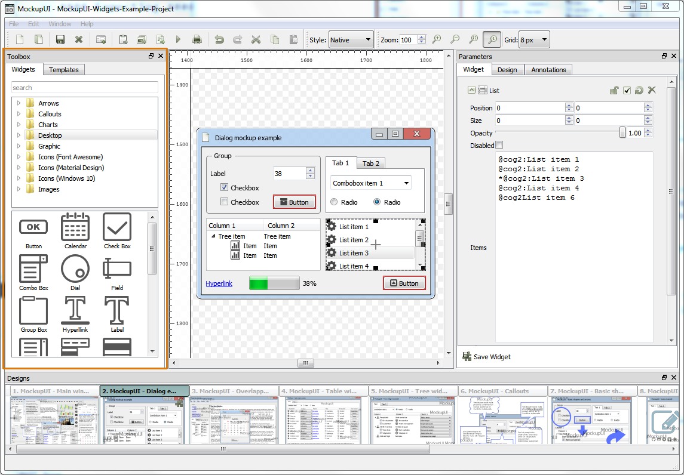Screen dimensions: 684x475
Task: Collapse the Tree item row in mockup
Action: 213,236
